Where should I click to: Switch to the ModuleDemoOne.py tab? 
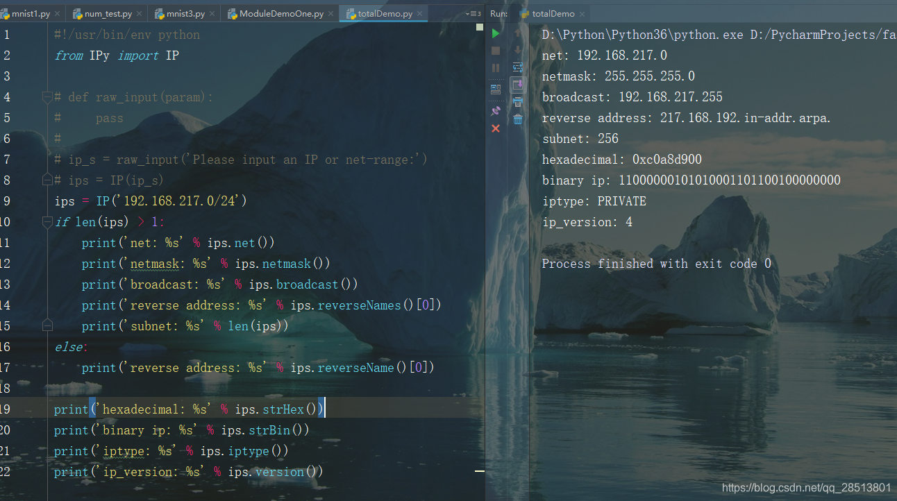click(x=280, y=12)
